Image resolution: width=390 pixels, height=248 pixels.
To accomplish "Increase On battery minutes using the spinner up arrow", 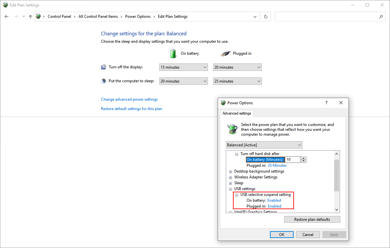I will coord(303,158).
